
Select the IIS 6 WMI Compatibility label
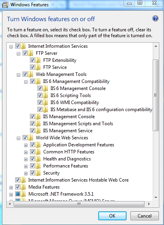click(x=75, y=103)
